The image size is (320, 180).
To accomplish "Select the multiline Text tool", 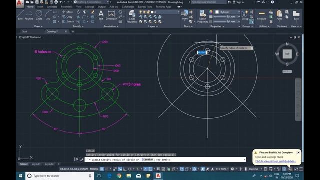I will (101, 15).
